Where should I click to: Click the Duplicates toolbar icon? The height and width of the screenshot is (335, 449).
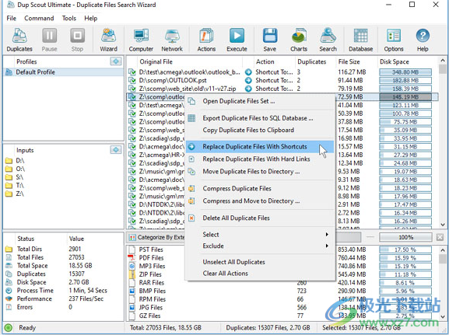(x=19, y=40)
